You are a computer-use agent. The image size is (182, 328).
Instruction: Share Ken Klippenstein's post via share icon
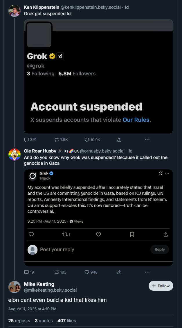pyautogui.click(x=119, y=139)
